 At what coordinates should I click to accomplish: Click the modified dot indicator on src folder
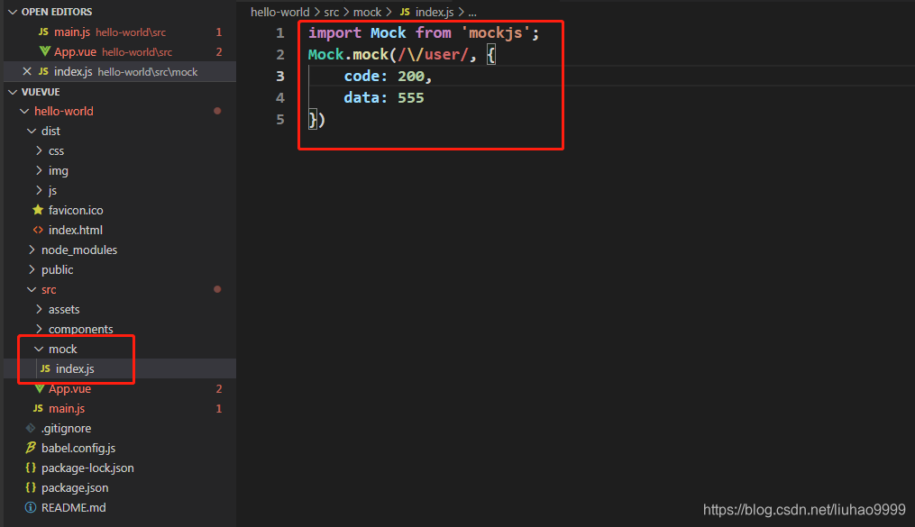click(217, 289)
